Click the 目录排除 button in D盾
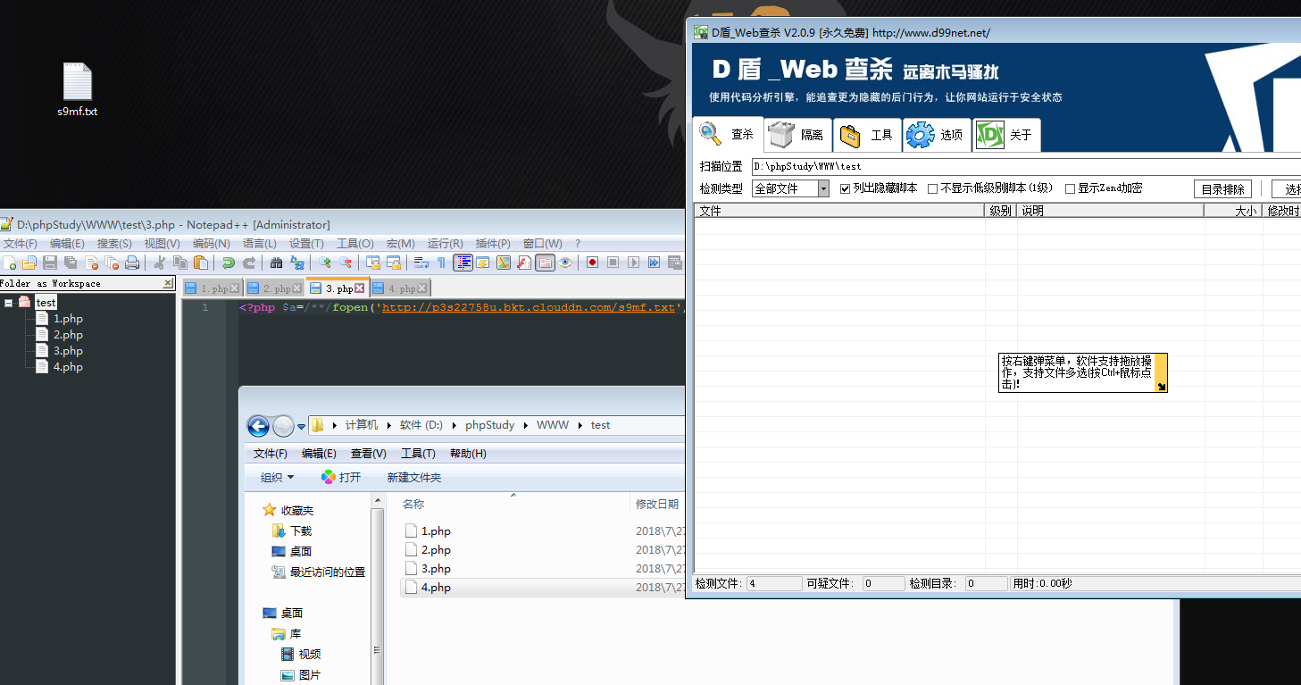The image size is (1301, 685). (1222, 189)
